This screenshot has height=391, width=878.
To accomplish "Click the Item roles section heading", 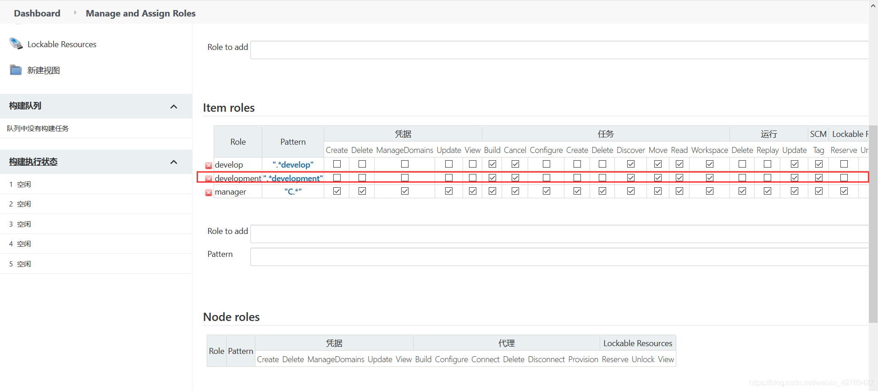I will pos(229,108).
